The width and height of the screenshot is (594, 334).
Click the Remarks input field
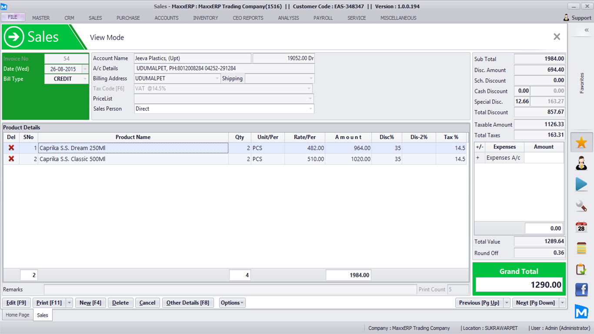(x=230, y=290)
